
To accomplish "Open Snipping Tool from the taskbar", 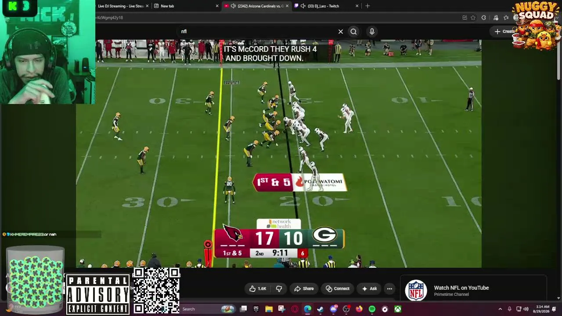I will click(x=281, y=309).
